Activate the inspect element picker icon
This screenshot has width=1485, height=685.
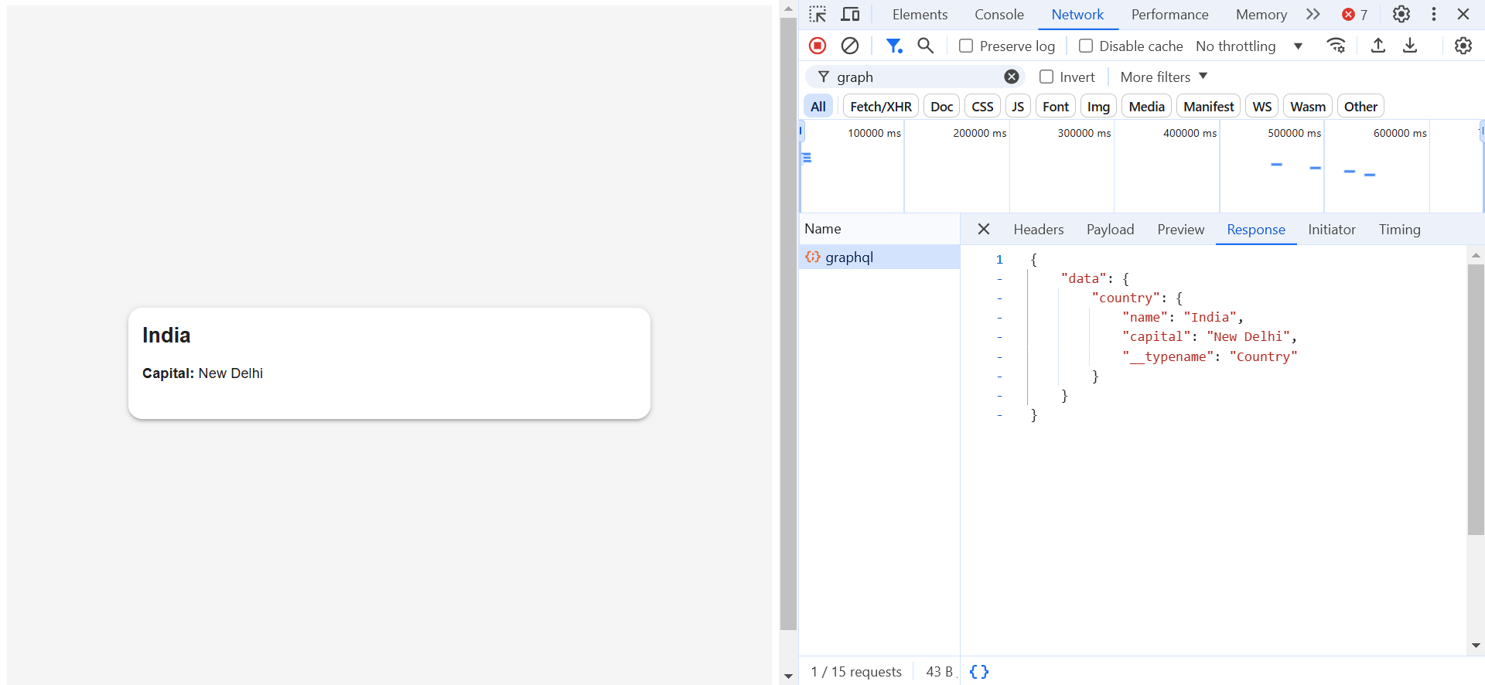click(818, 15)
